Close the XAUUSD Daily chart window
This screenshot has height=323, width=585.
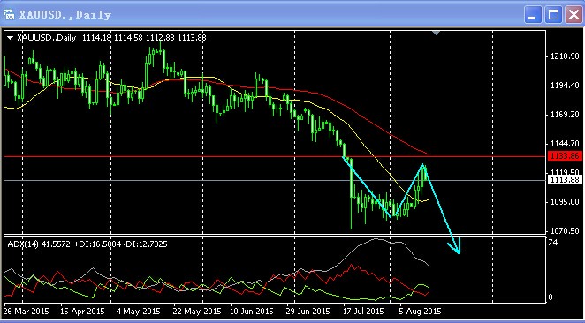[574, 15]
